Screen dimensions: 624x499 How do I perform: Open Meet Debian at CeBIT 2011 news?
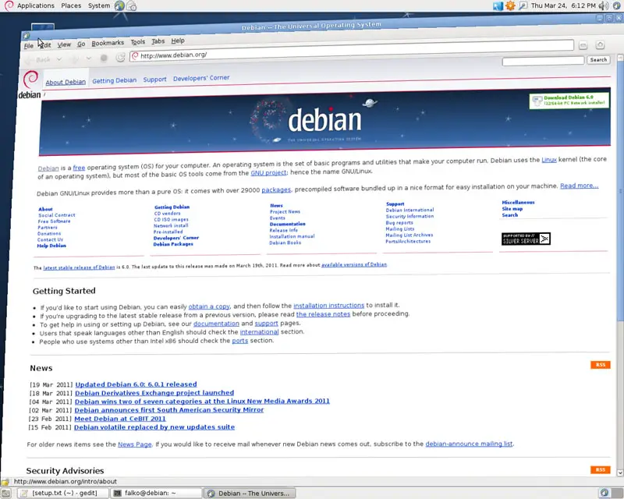click(x=120, y=419)
